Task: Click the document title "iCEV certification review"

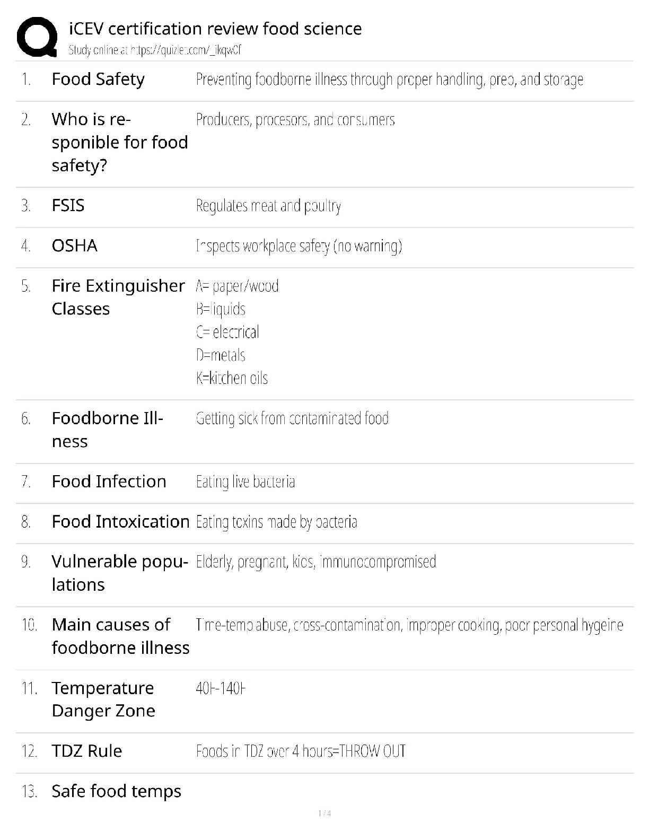Action: [x=215, y=29]
